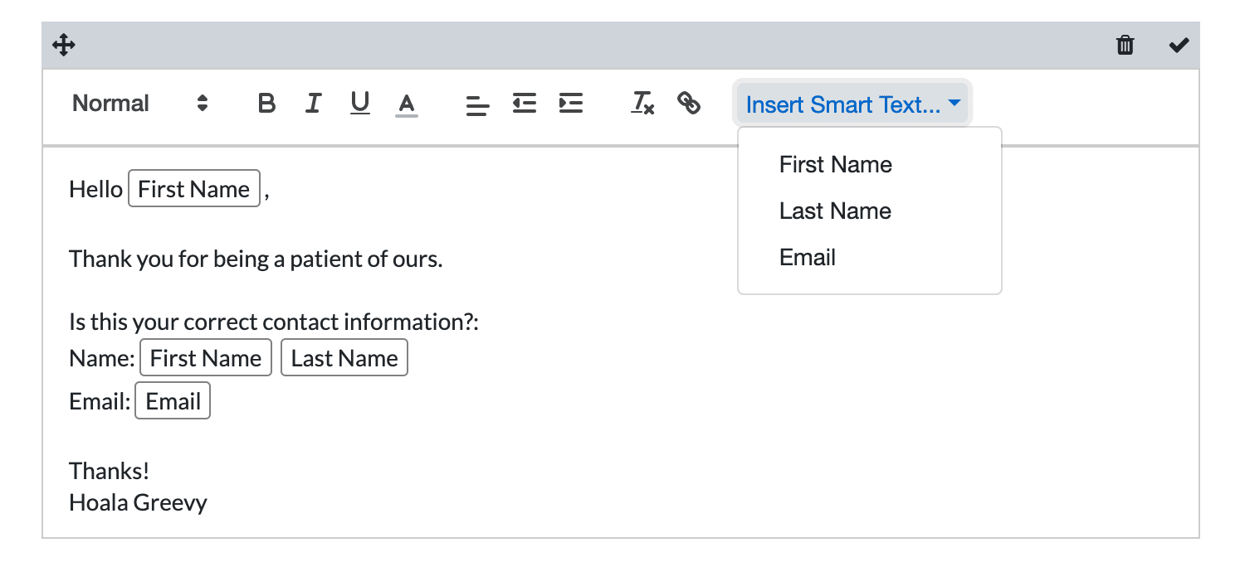Viewport: 1245px width, 562px height.
Task: Toggle underline formatting
Action: (359, 104)
